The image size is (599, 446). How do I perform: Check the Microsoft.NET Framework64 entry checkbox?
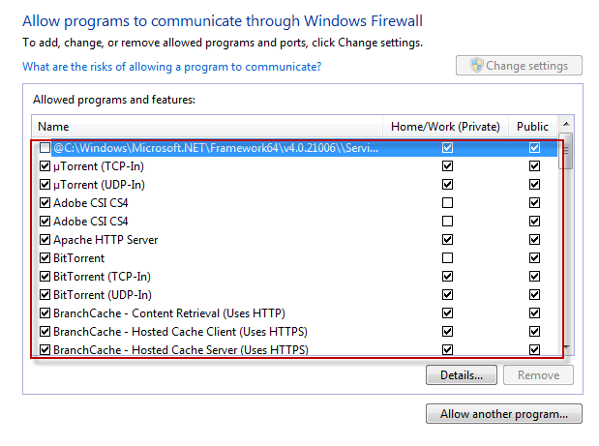(x=45, y=148)
